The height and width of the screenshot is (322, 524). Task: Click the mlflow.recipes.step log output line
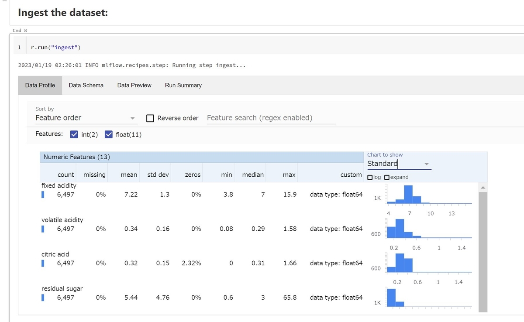pyautogui.click(x=132, y=65)
